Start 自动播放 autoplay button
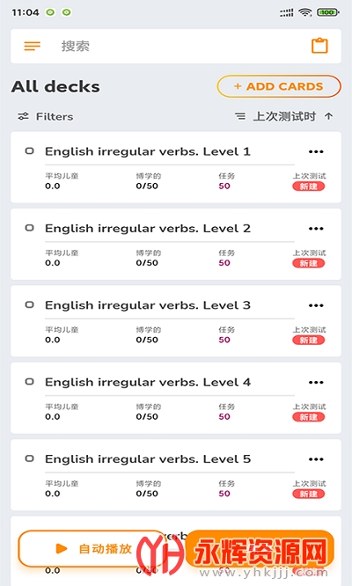352x586 pixels. click(x=93, y=549)
